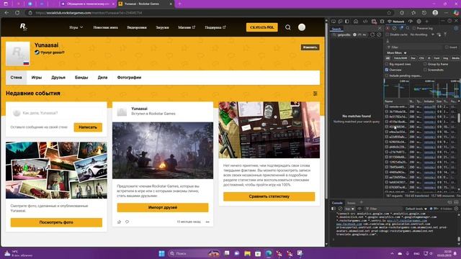Clear the console output
Image resolution: width=461 pixels, height=259 pixels.
(340, 209)
